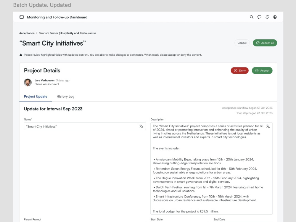Click the 'Smart City Initiatives' page title
296x222 pixels.
52,43
